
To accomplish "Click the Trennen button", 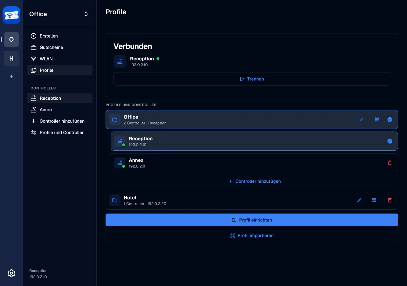I will click(252, 79).
